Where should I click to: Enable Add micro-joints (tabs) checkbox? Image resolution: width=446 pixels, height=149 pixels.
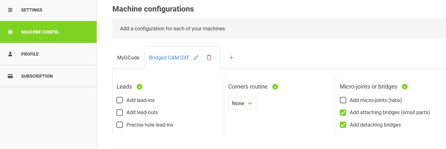coord(343,100)
